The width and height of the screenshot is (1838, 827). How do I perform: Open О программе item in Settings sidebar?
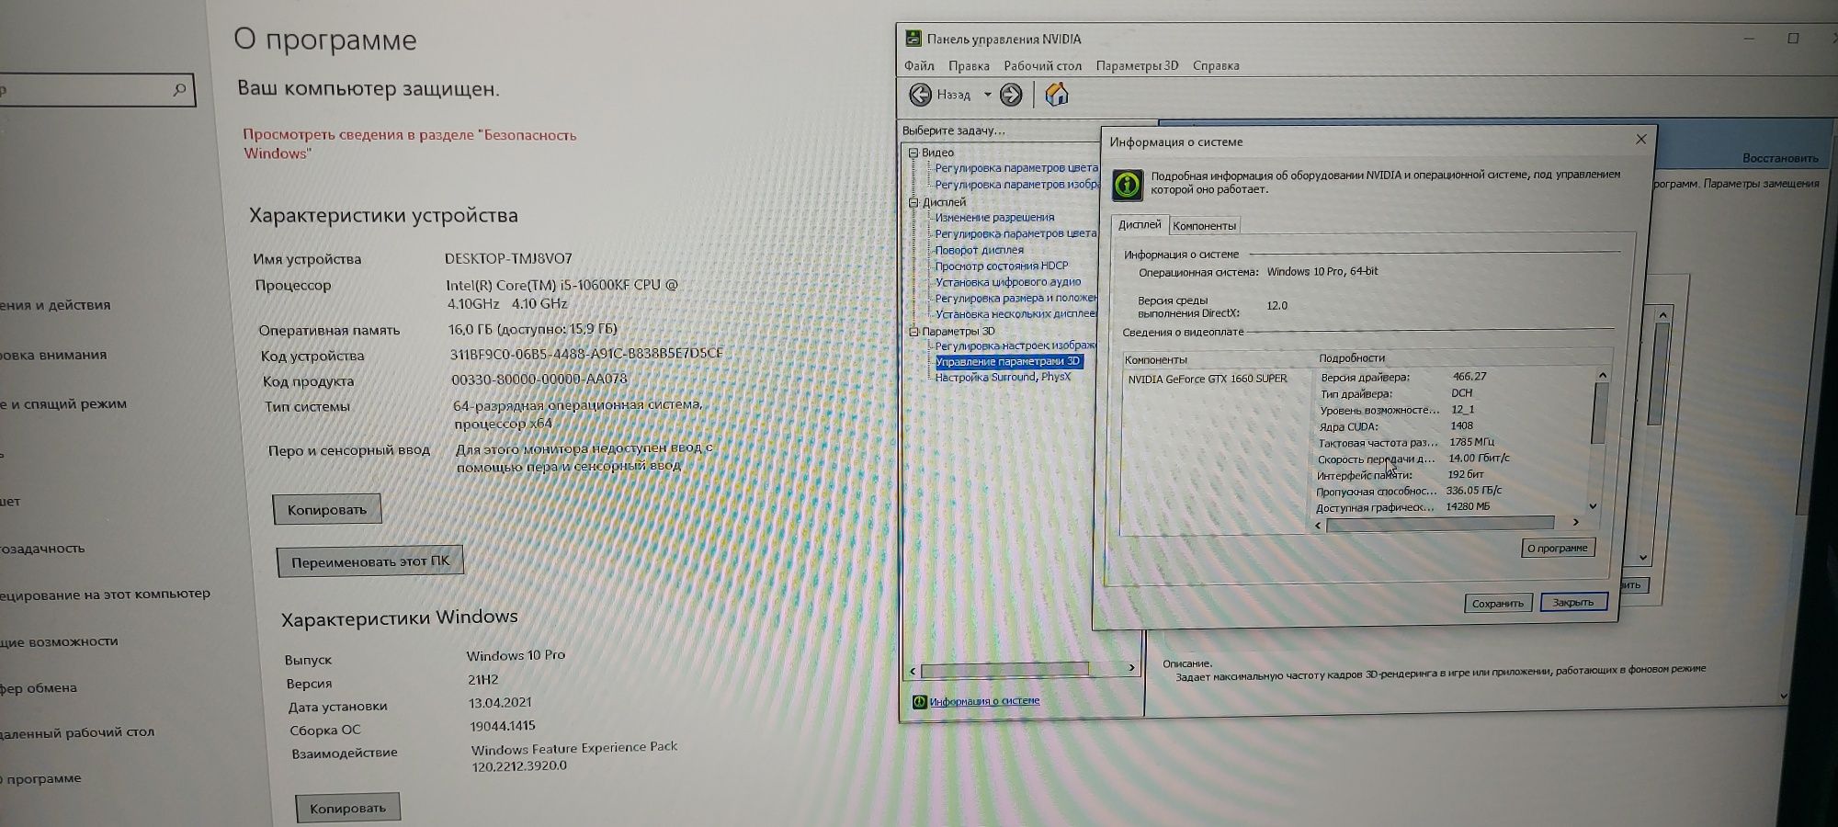click(41, 779)
